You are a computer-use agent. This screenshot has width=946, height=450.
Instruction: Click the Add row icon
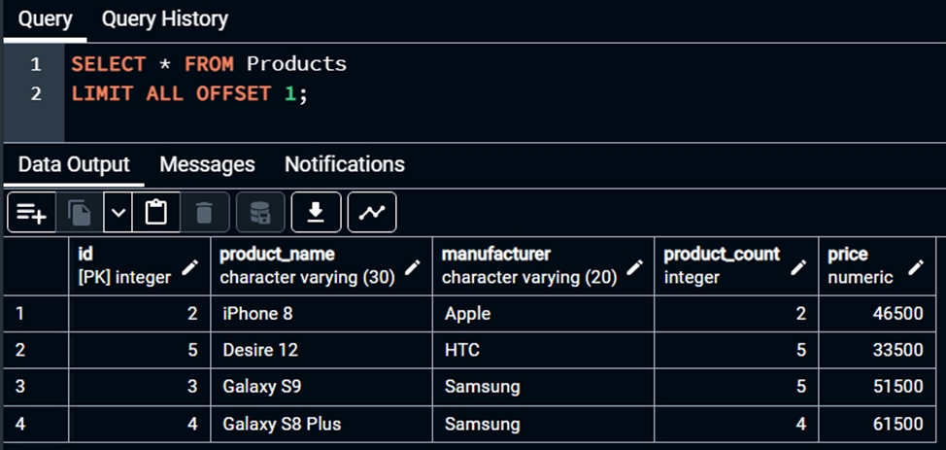(x=31, y=213)
